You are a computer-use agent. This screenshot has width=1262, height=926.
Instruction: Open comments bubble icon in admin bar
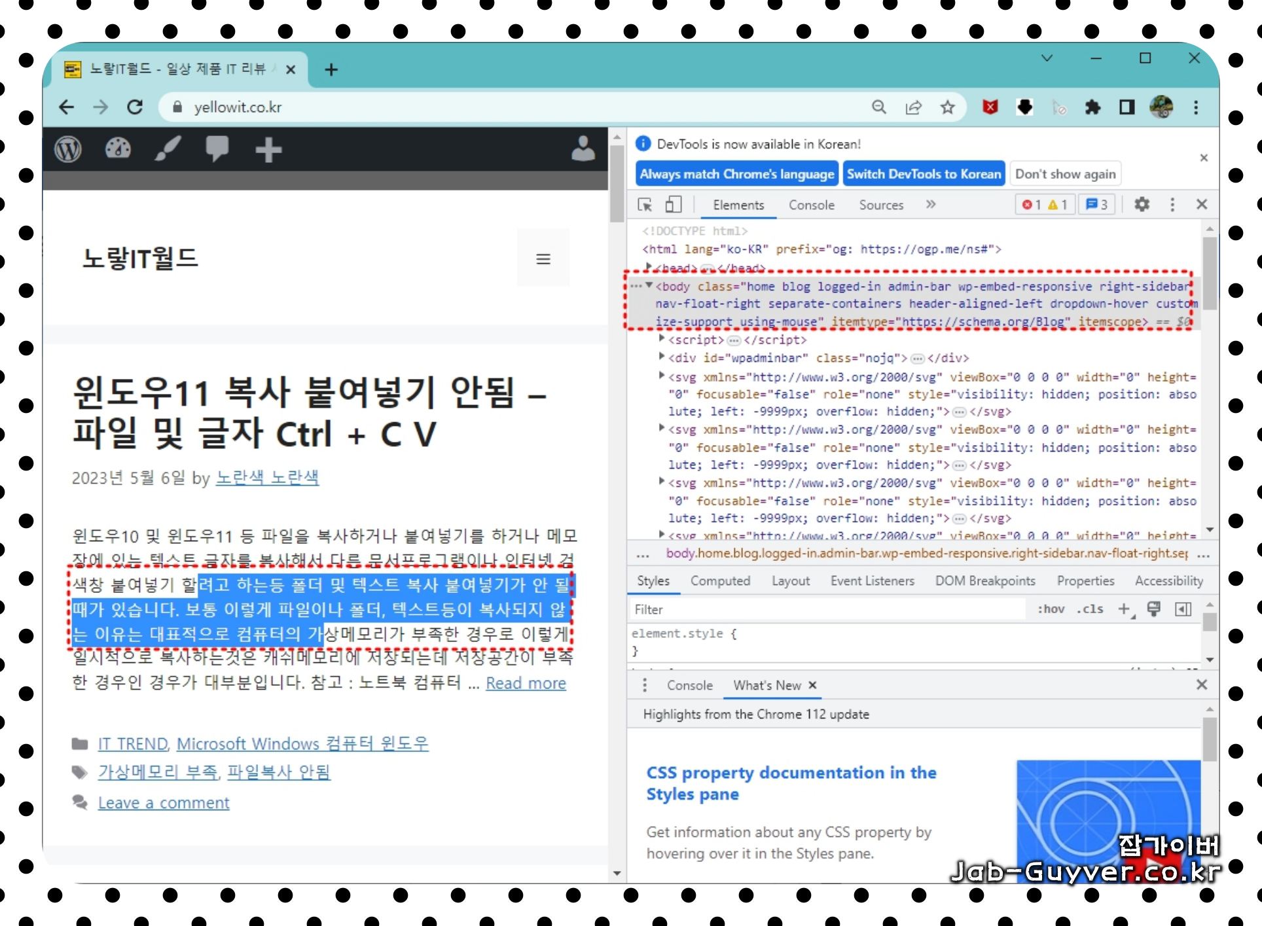tap(217, 149)
